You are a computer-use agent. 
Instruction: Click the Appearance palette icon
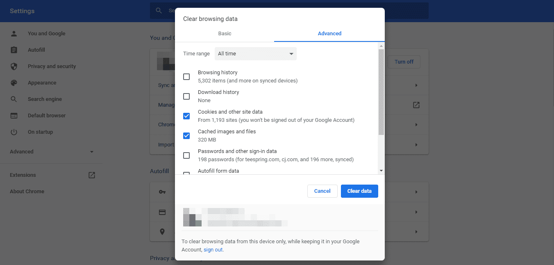click(14, 83)
